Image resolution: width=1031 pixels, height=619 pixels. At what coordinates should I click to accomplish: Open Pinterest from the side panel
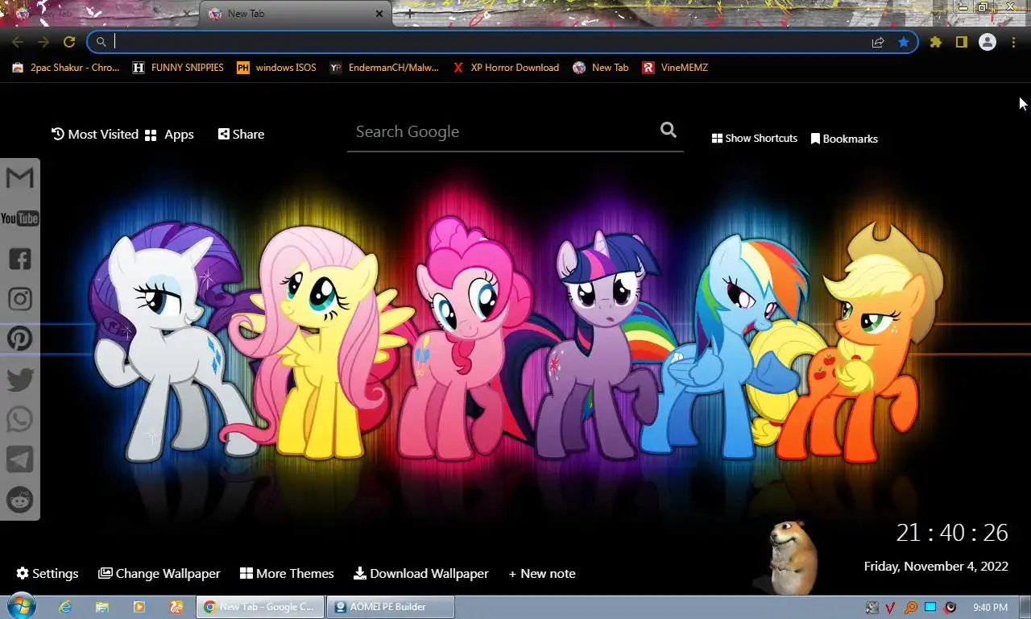point(20,339)
